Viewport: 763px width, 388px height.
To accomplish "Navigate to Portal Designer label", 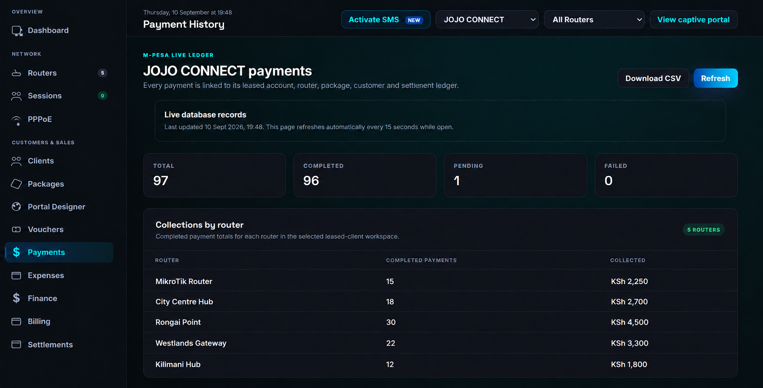I will (56, 207).
